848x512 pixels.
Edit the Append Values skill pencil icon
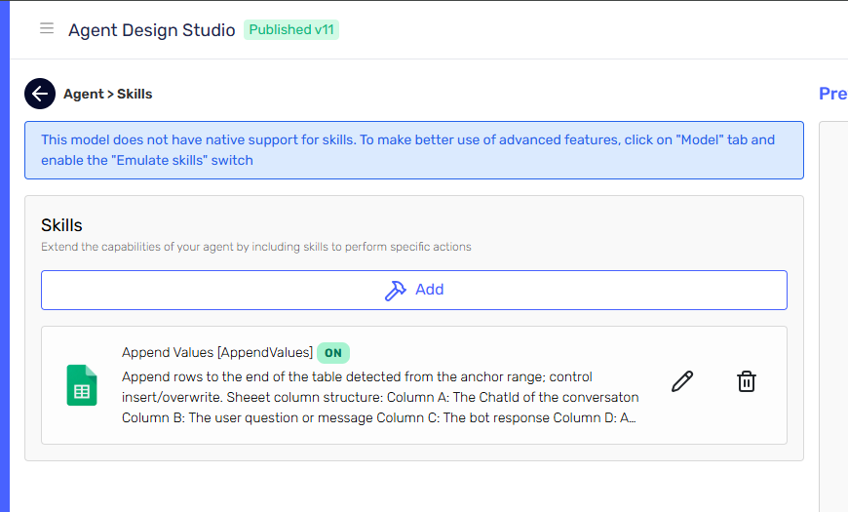(682, 381)
